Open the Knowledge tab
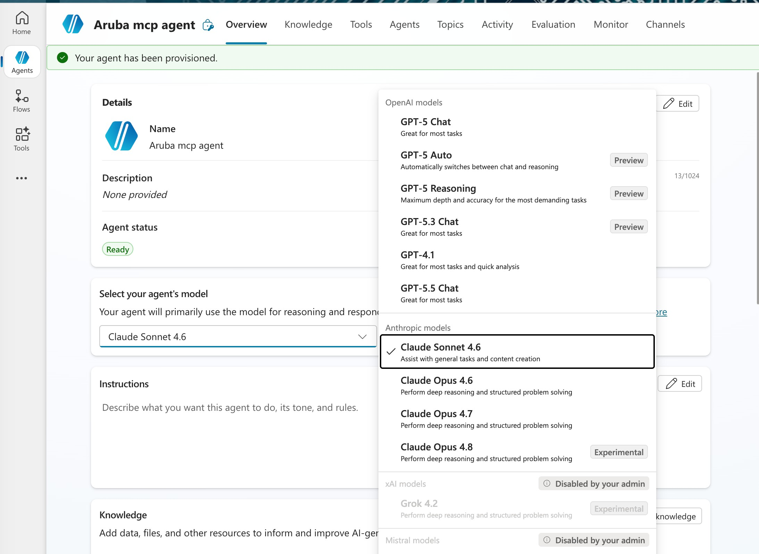 [x=308, y=24]
